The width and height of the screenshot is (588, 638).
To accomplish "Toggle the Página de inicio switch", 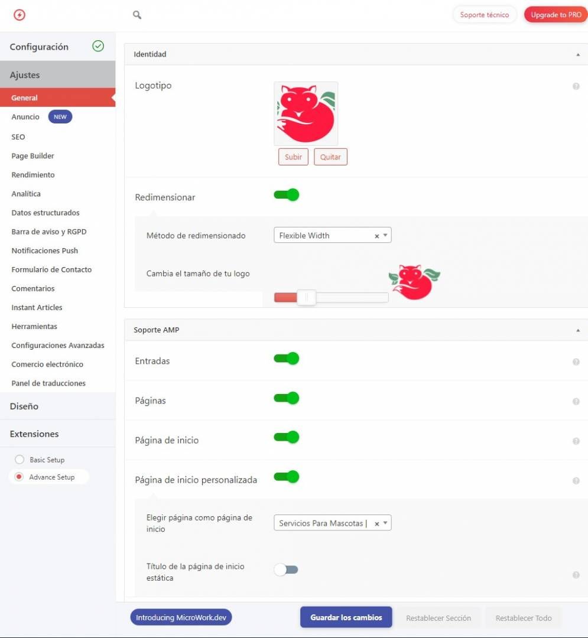I will pos(287,437).
